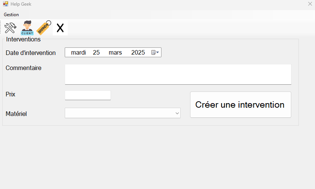Focus the Prix input field

[88, 95]
